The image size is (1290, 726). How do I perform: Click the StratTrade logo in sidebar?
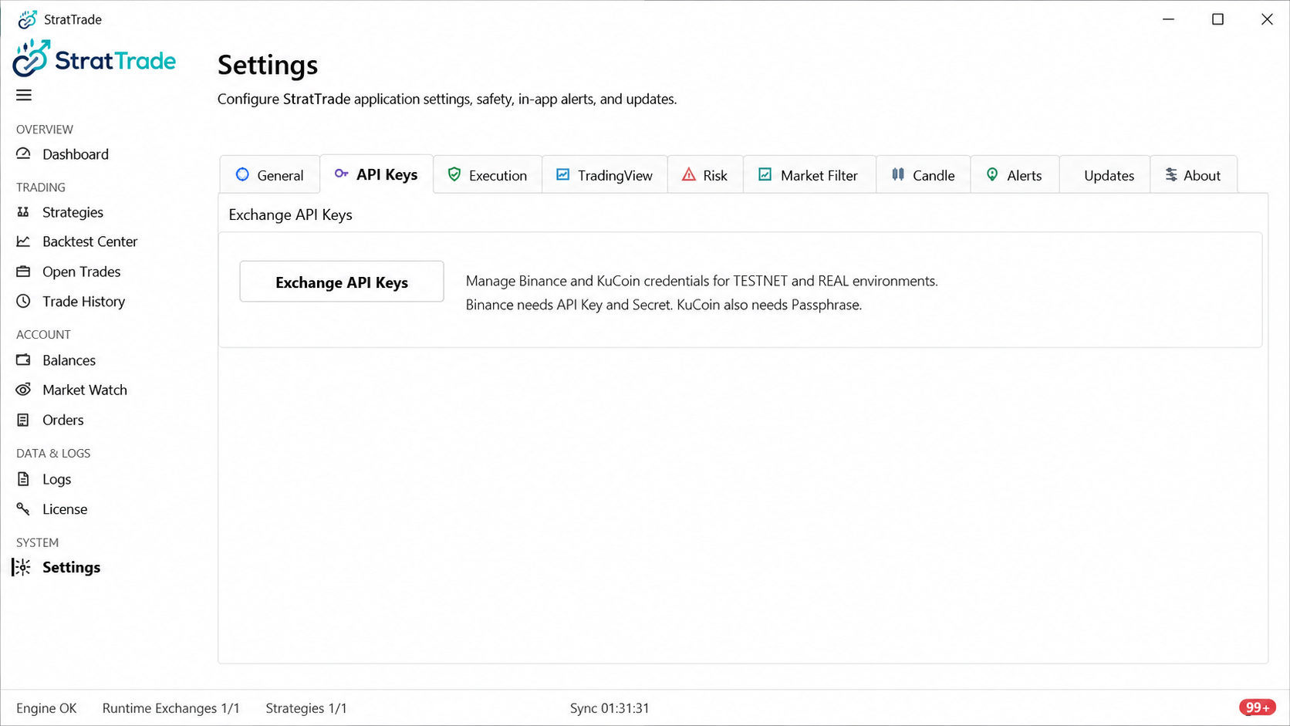[x=94, y=59]
